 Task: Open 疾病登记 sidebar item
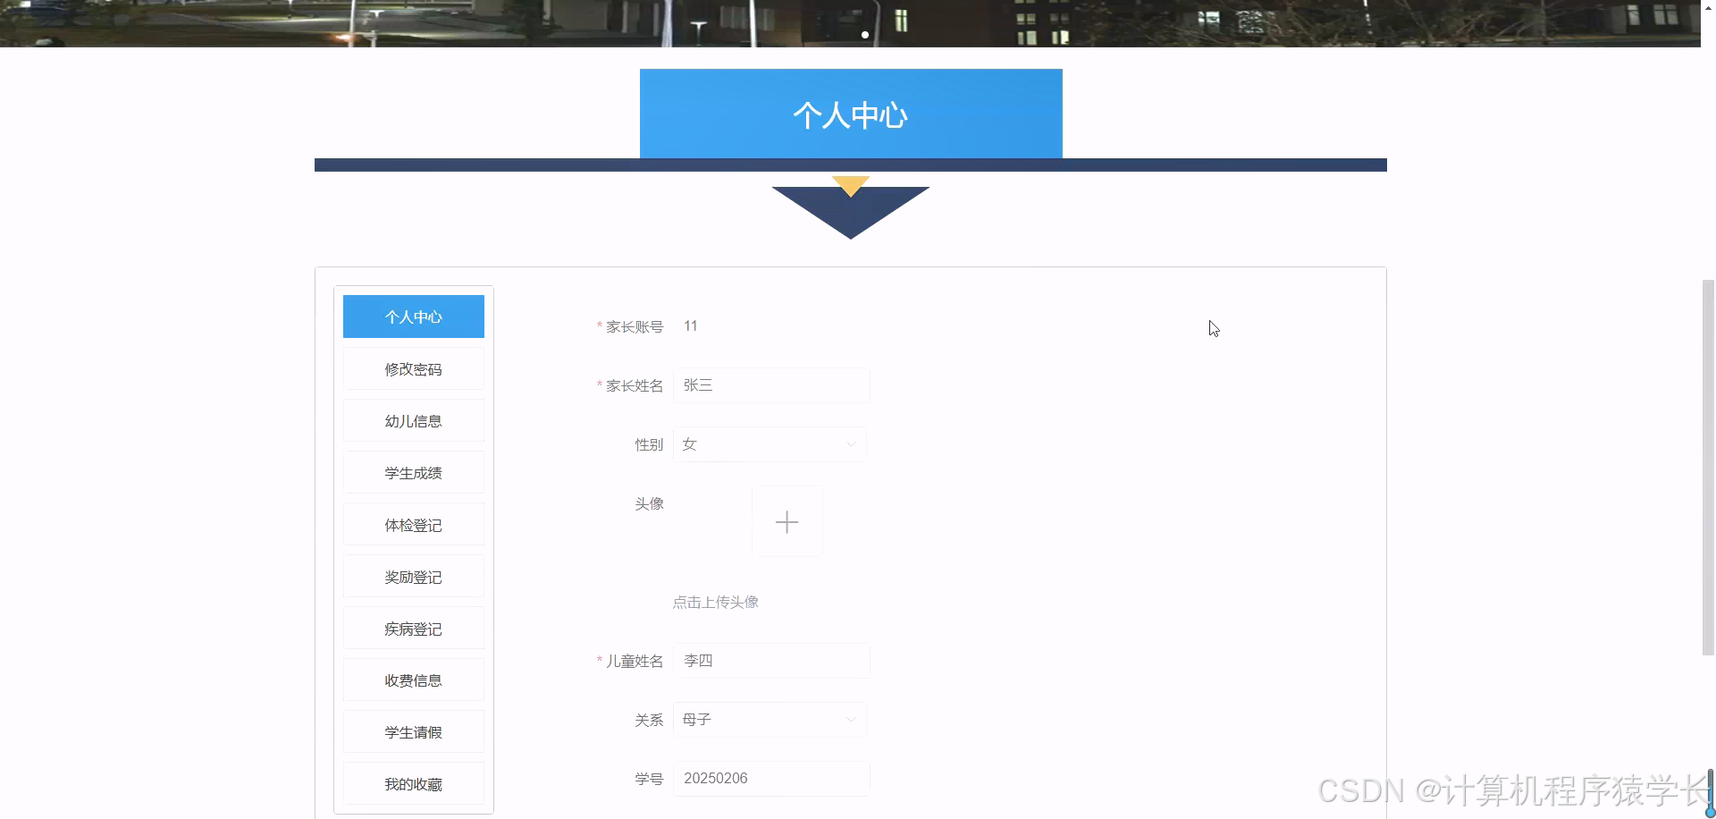(414, 629)
